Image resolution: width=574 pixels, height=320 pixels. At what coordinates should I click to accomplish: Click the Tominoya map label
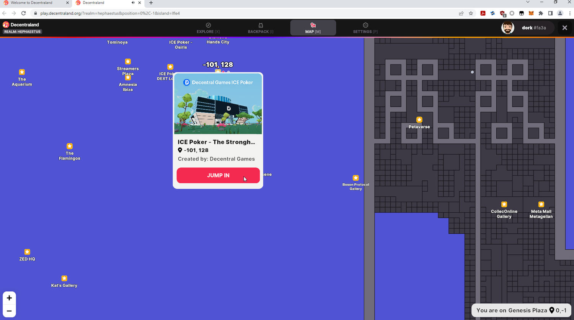[x=117, y=42]
